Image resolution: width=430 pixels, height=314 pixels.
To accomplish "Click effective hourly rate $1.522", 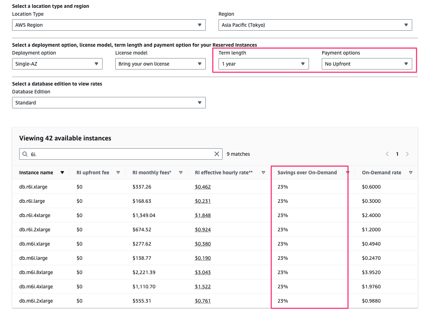I will [203, 287].
